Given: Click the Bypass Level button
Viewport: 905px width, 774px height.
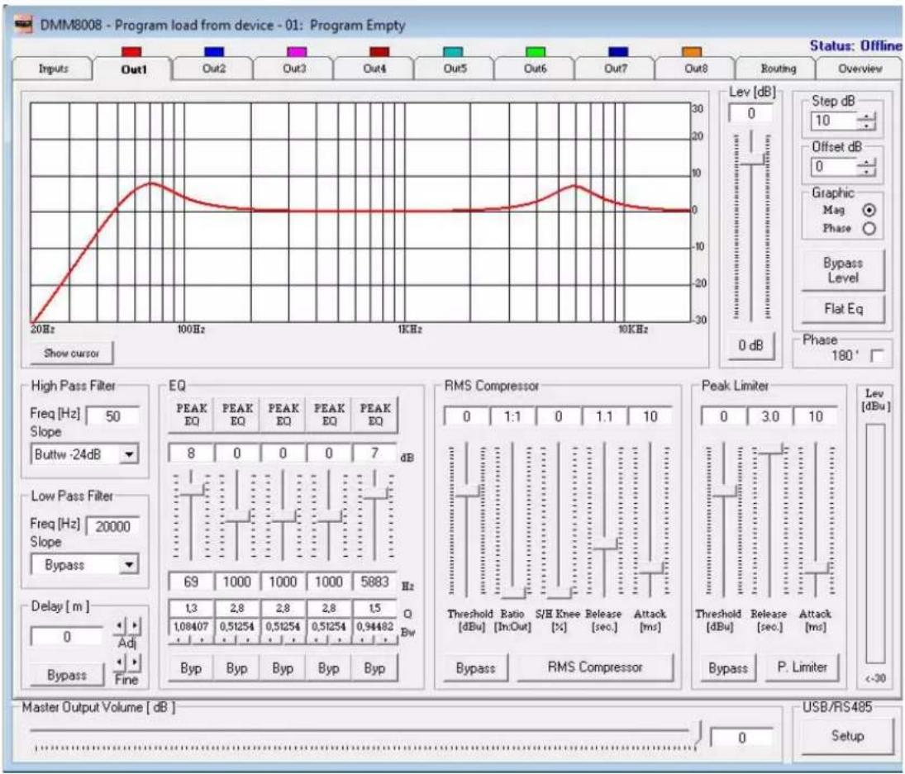Looking at the screenshot, I should coord(843,270).
